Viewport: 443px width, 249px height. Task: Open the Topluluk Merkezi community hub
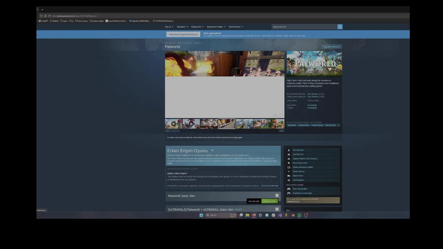[x=332, y=47]
